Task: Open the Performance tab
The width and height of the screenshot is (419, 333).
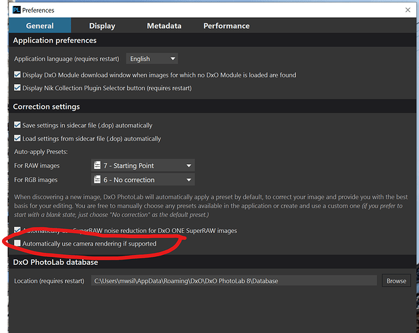Action: pyautogui.click(x=227, y=25)
